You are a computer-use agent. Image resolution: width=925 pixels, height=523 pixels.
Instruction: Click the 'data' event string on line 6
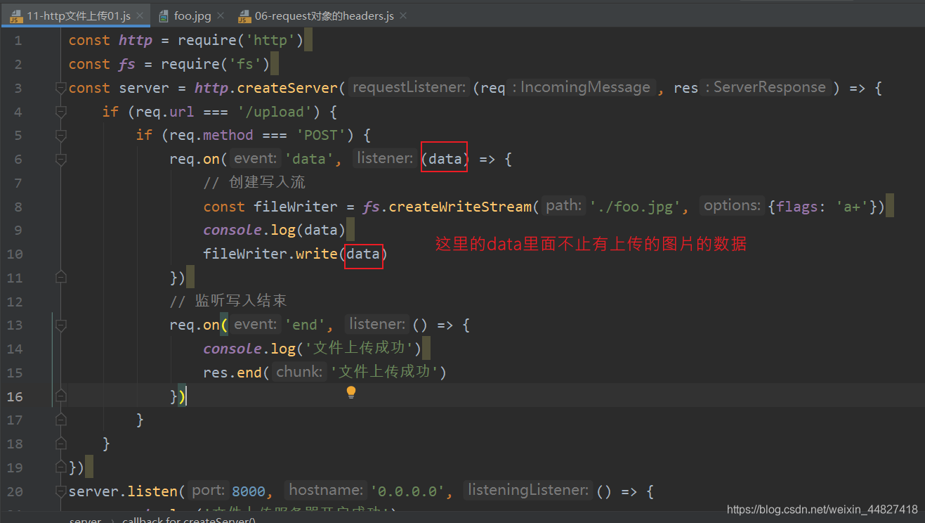[309, 159]
